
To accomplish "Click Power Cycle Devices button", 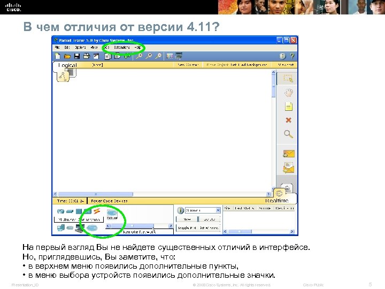I will point(109,201).
